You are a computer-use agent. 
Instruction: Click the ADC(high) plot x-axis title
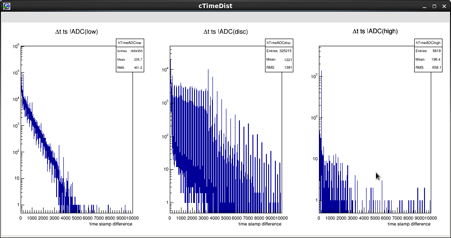pos(409,224)
